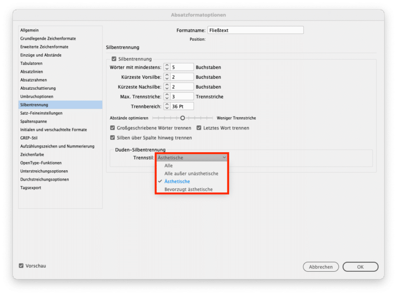Click the Kürzeste Nachsilbe value field
Screen dimensions: 397x295
(x=182, y=87)
